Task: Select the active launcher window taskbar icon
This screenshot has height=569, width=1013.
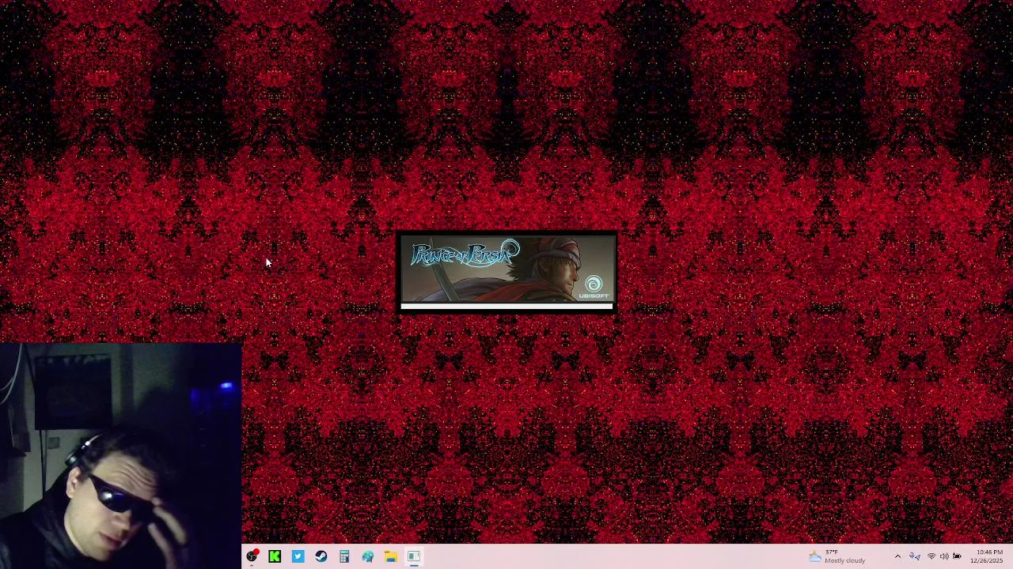Action: click(413, 556)
